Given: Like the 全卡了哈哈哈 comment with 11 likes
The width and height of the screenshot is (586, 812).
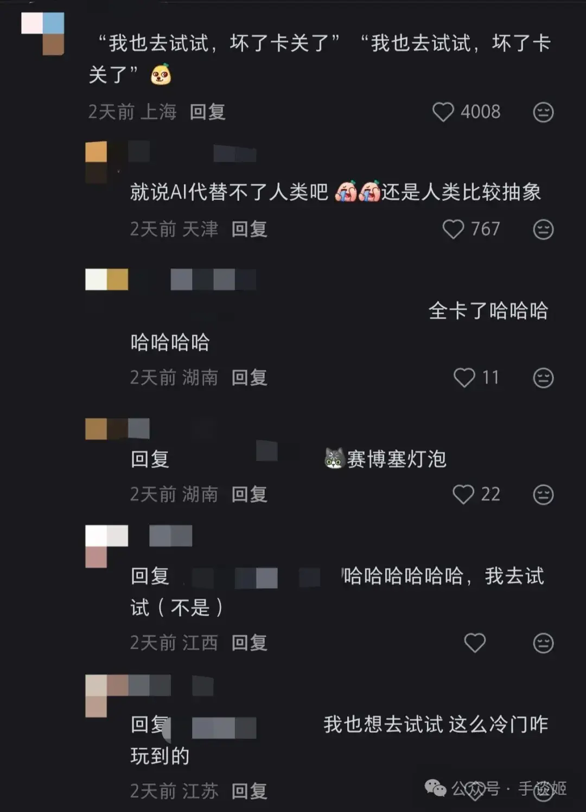Looking at the screenshot, I should click(x=464, y=377).
